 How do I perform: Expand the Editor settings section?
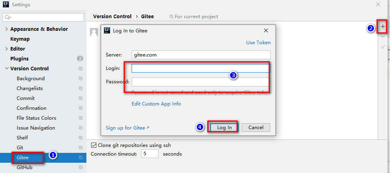click(x=6, y=49)
